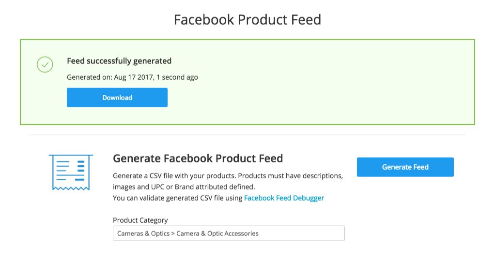Click the 'Camera & Optic Accessories' subcategory text
This screenshot has width=496, height=260.
[x=217, y=233]
